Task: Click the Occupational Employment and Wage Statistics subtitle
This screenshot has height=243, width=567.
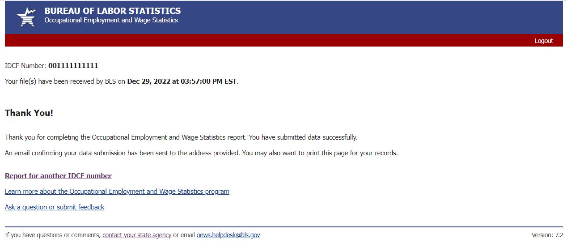Action: point(111,20)
